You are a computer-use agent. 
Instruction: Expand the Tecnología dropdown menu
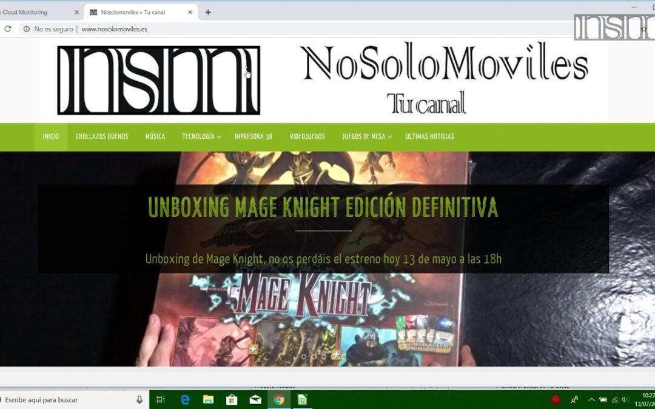201,136
